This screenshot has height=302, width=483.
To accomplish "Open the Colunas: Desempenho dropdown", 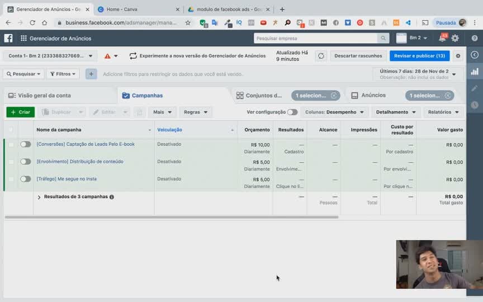I will tap(334, 112).
